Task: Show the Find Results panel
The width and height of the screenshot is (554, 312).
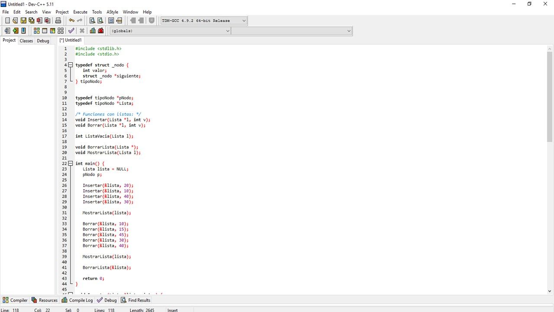Action: (x=135, y=300)
